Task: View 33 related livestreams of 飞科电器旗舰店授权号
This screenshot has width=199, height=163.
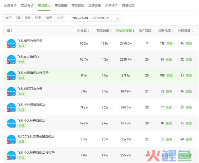Action: (189, 76)
